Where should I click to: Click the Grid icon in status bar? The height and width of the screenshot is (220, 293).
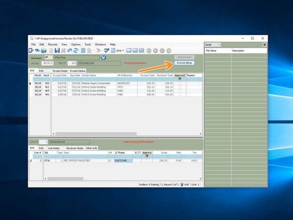pos(182,184)
